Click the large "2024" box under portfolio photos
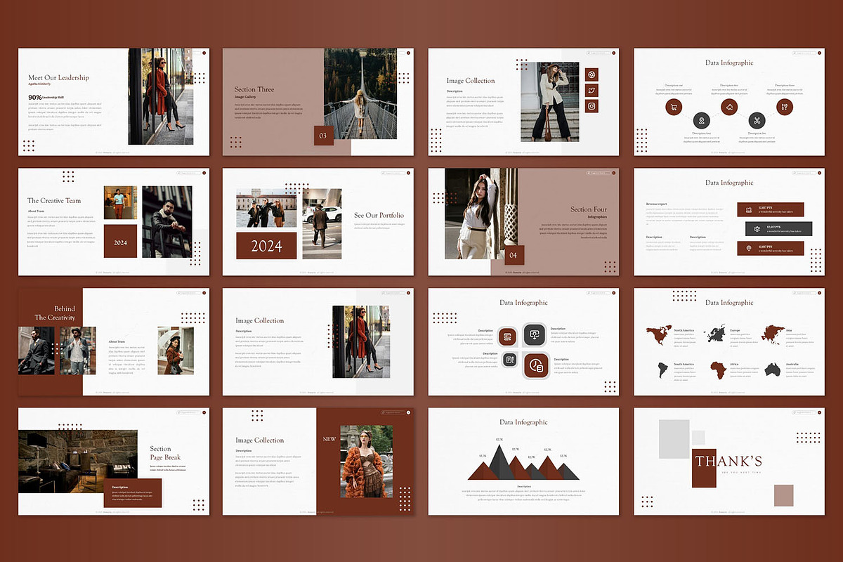 point(266,247)
